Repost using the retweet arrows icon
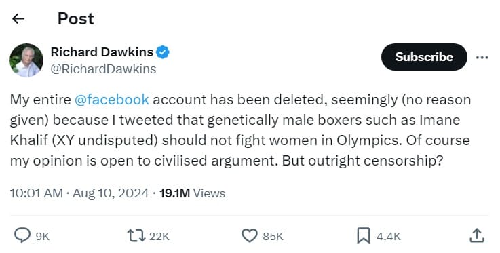The width and height of the screenshot is (500, 253). (x=136, y=236)
